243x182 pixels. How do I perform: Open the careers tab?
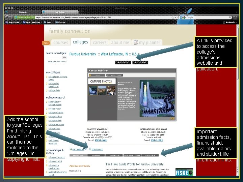[x=100, y=42]
